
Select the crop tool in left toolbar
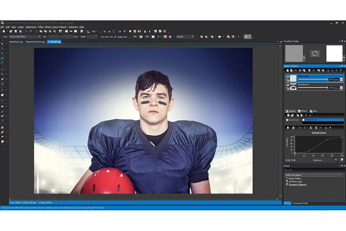2,58
